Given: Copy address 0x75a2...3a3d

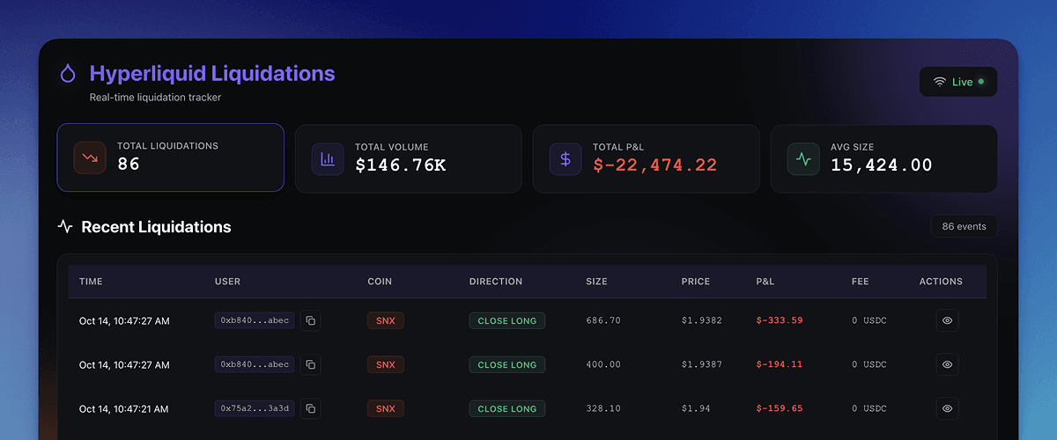Looking at the screenshot, I should click(311, 408).
